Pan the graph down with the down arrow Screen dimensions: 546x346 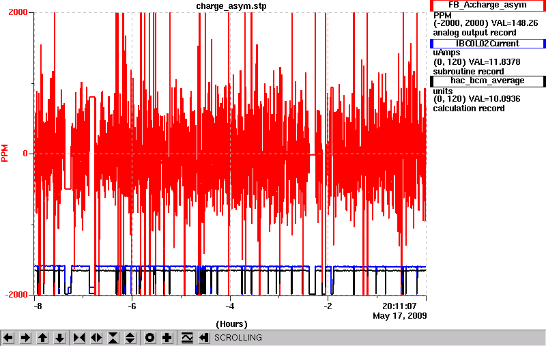(60, 338)
